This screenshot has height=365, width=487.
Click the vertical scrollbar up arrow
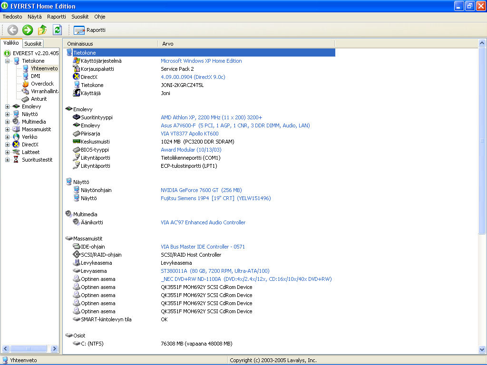pos(482,43)
